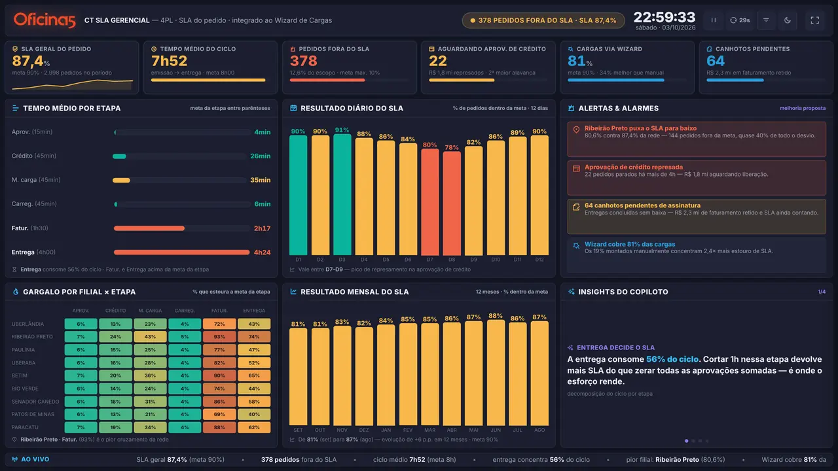Viewport: 838px width, 471px height.
Task: Click Betim Fatur. 90% heatmap cell
Action: click(x=219, y=375)
